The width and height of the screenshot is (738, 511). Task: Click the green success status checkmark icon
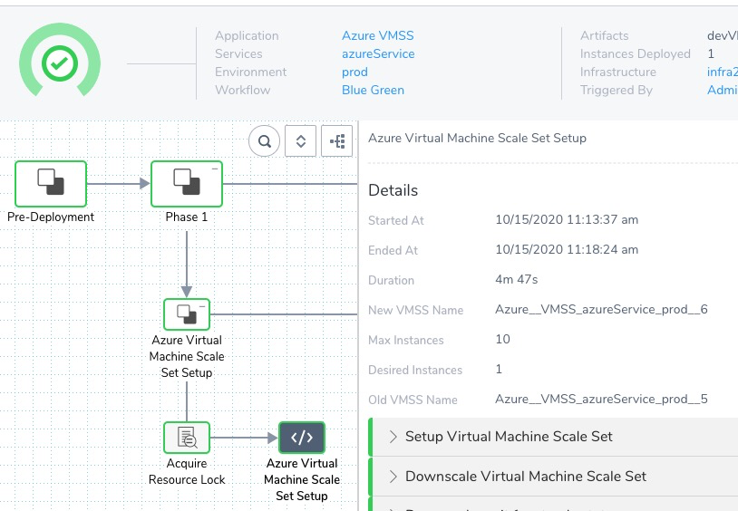[x=60, y=63]
